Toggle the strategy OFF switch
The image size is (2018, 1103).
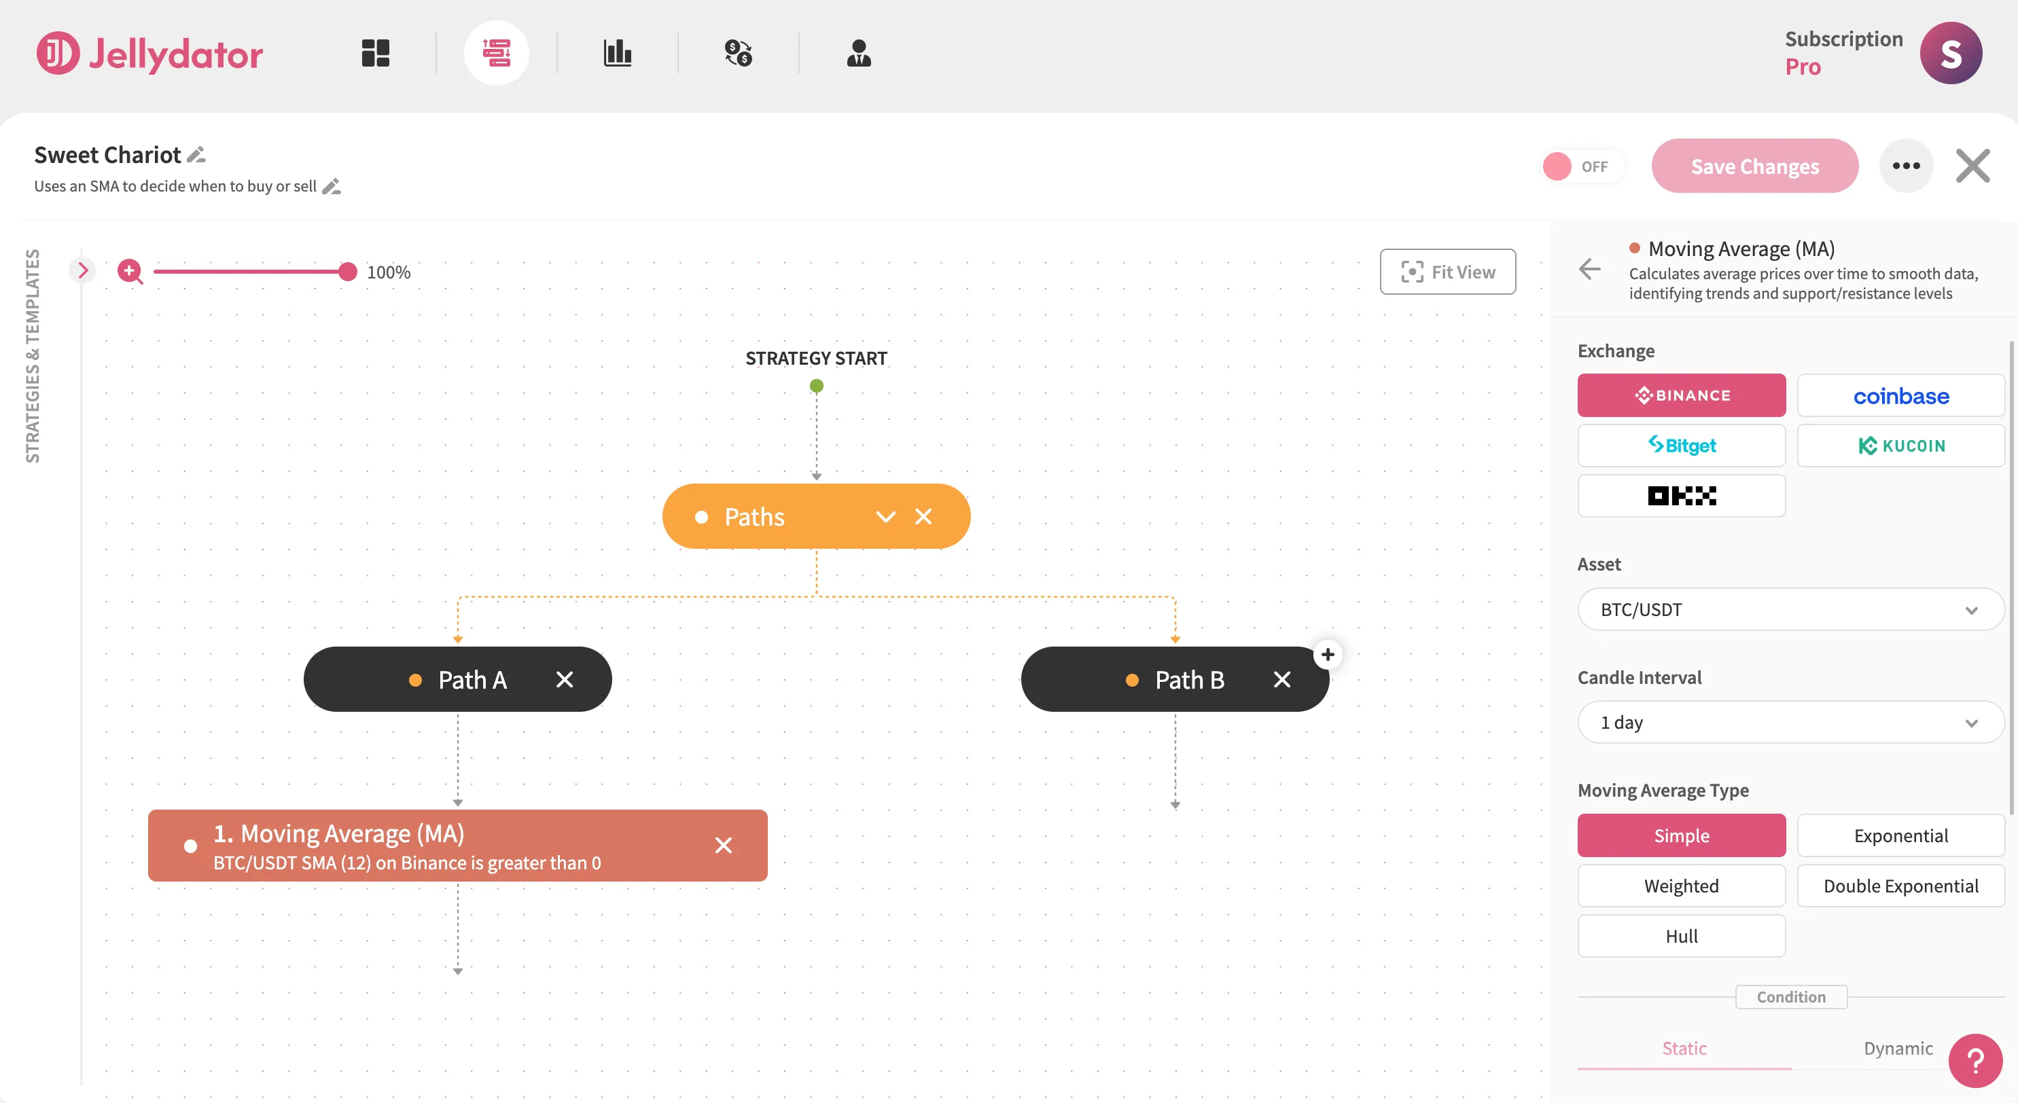coord(1582,165)
